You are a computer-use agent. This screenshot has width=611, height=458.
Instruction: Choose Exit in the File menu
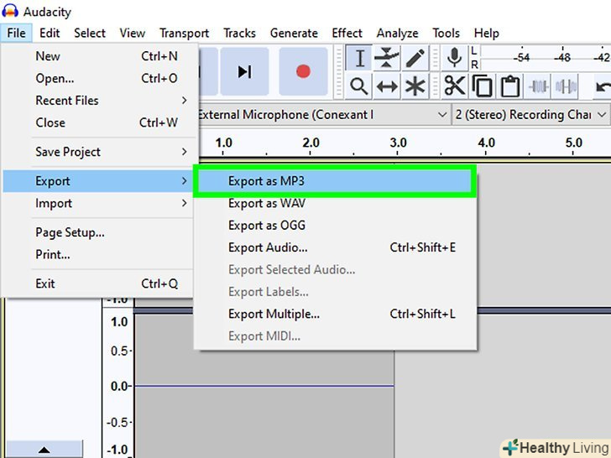click(x=98, y=284)
